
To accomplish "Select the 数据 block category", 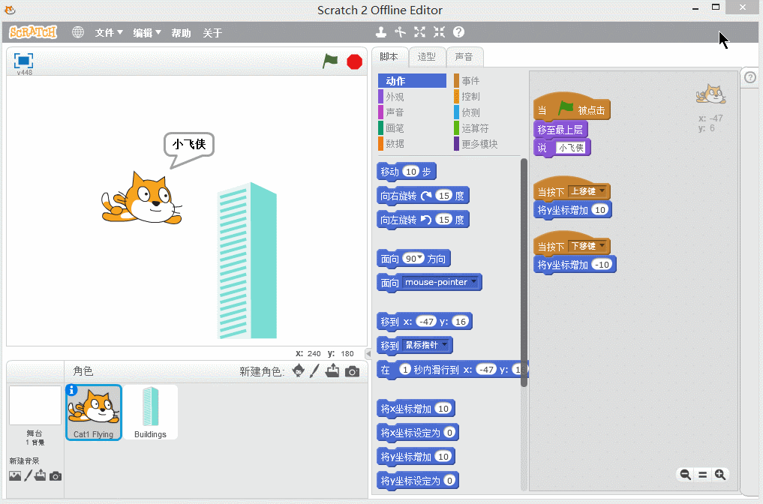I will [x=412, y=143].
